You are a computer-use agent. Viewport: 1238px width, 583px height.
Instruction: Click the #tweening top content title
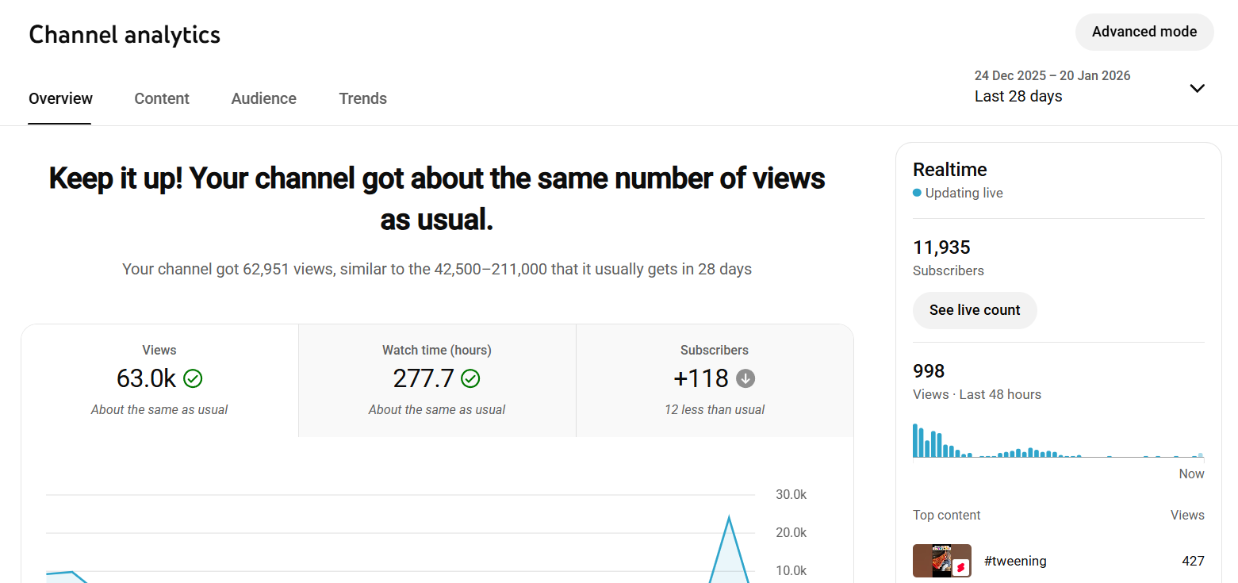tap(1015, 561)
